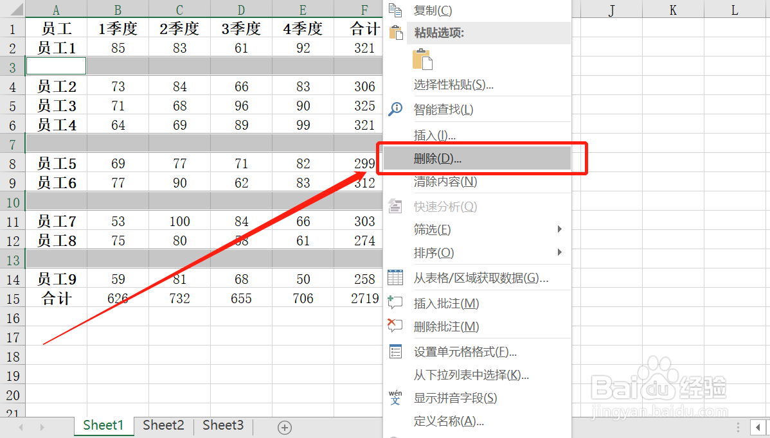Select the Copy icon in the context menu
The height and width of the screenshot is (438, 770).
coord(395,11)
